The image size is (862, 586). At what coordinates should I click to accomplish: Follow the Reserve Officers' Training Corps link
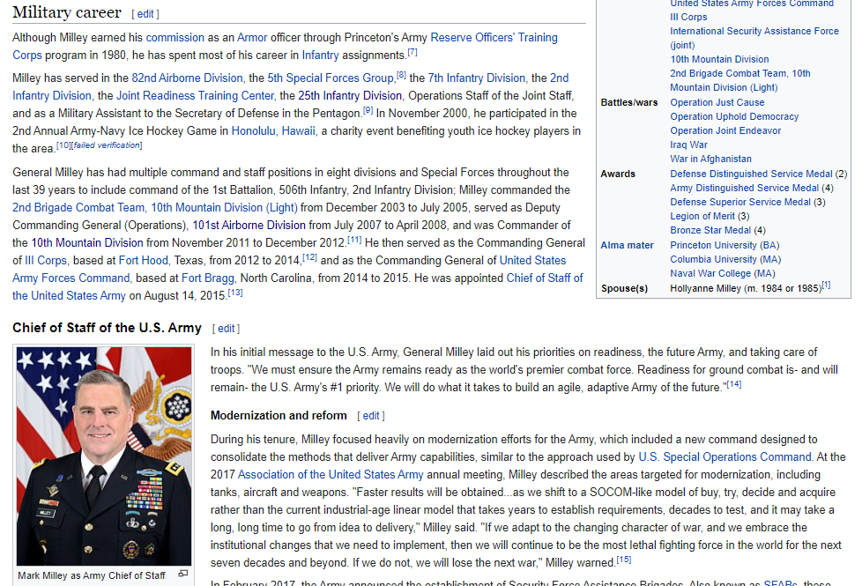click(494, 37)
